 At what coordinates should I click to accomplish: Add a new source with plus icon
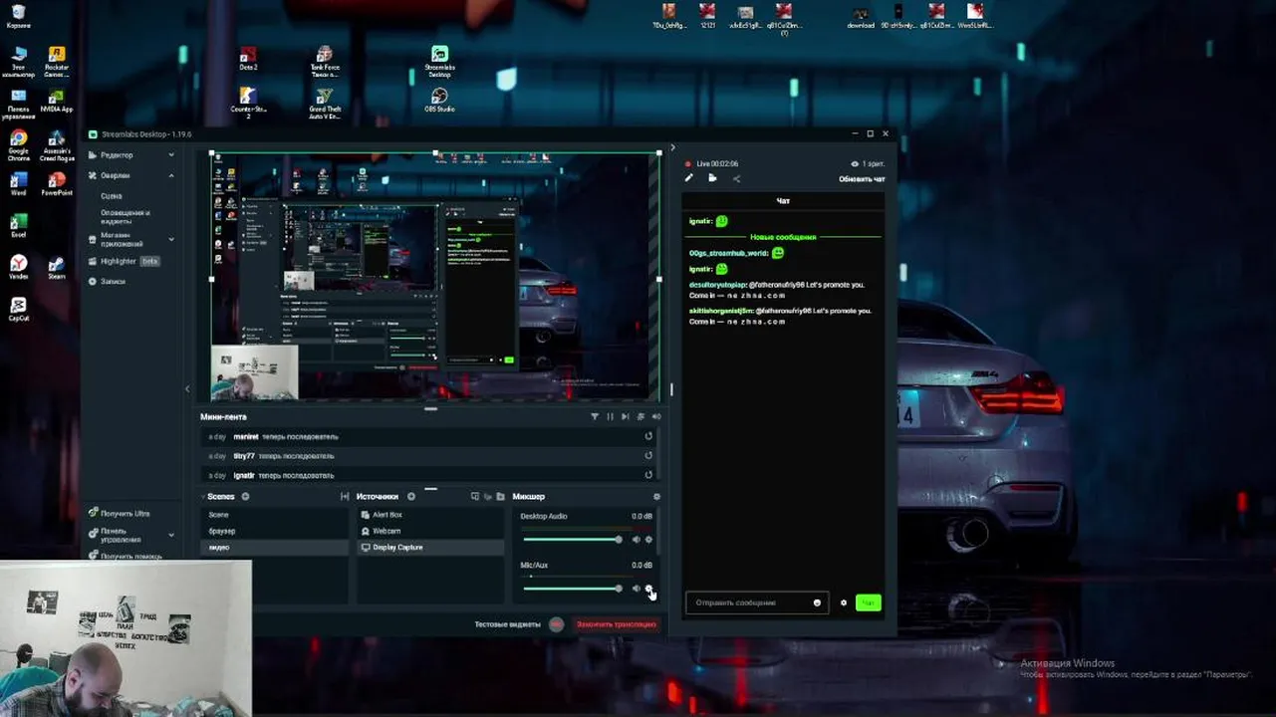[x=410, y=496]
